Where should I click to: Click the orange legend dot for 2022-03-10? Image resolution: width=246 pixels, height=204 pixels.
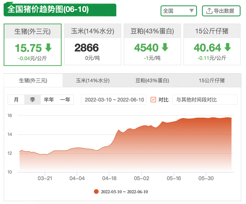click(96, 191)
